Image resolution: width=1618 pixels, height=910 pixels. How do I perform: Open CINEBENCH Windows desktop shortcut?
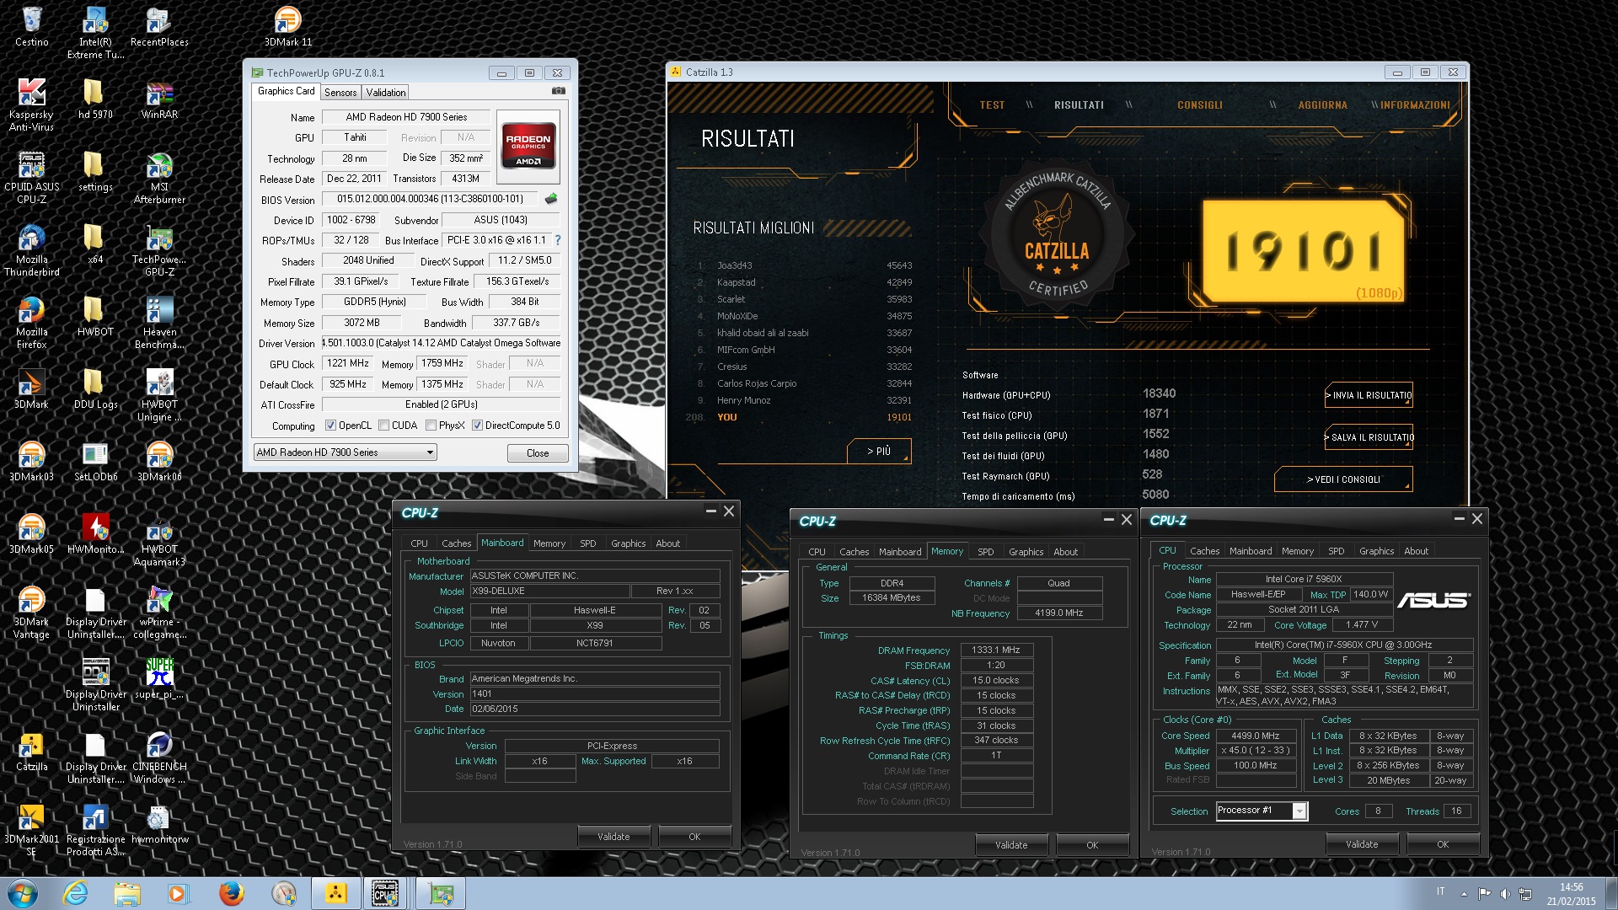(x=159, y=757)
